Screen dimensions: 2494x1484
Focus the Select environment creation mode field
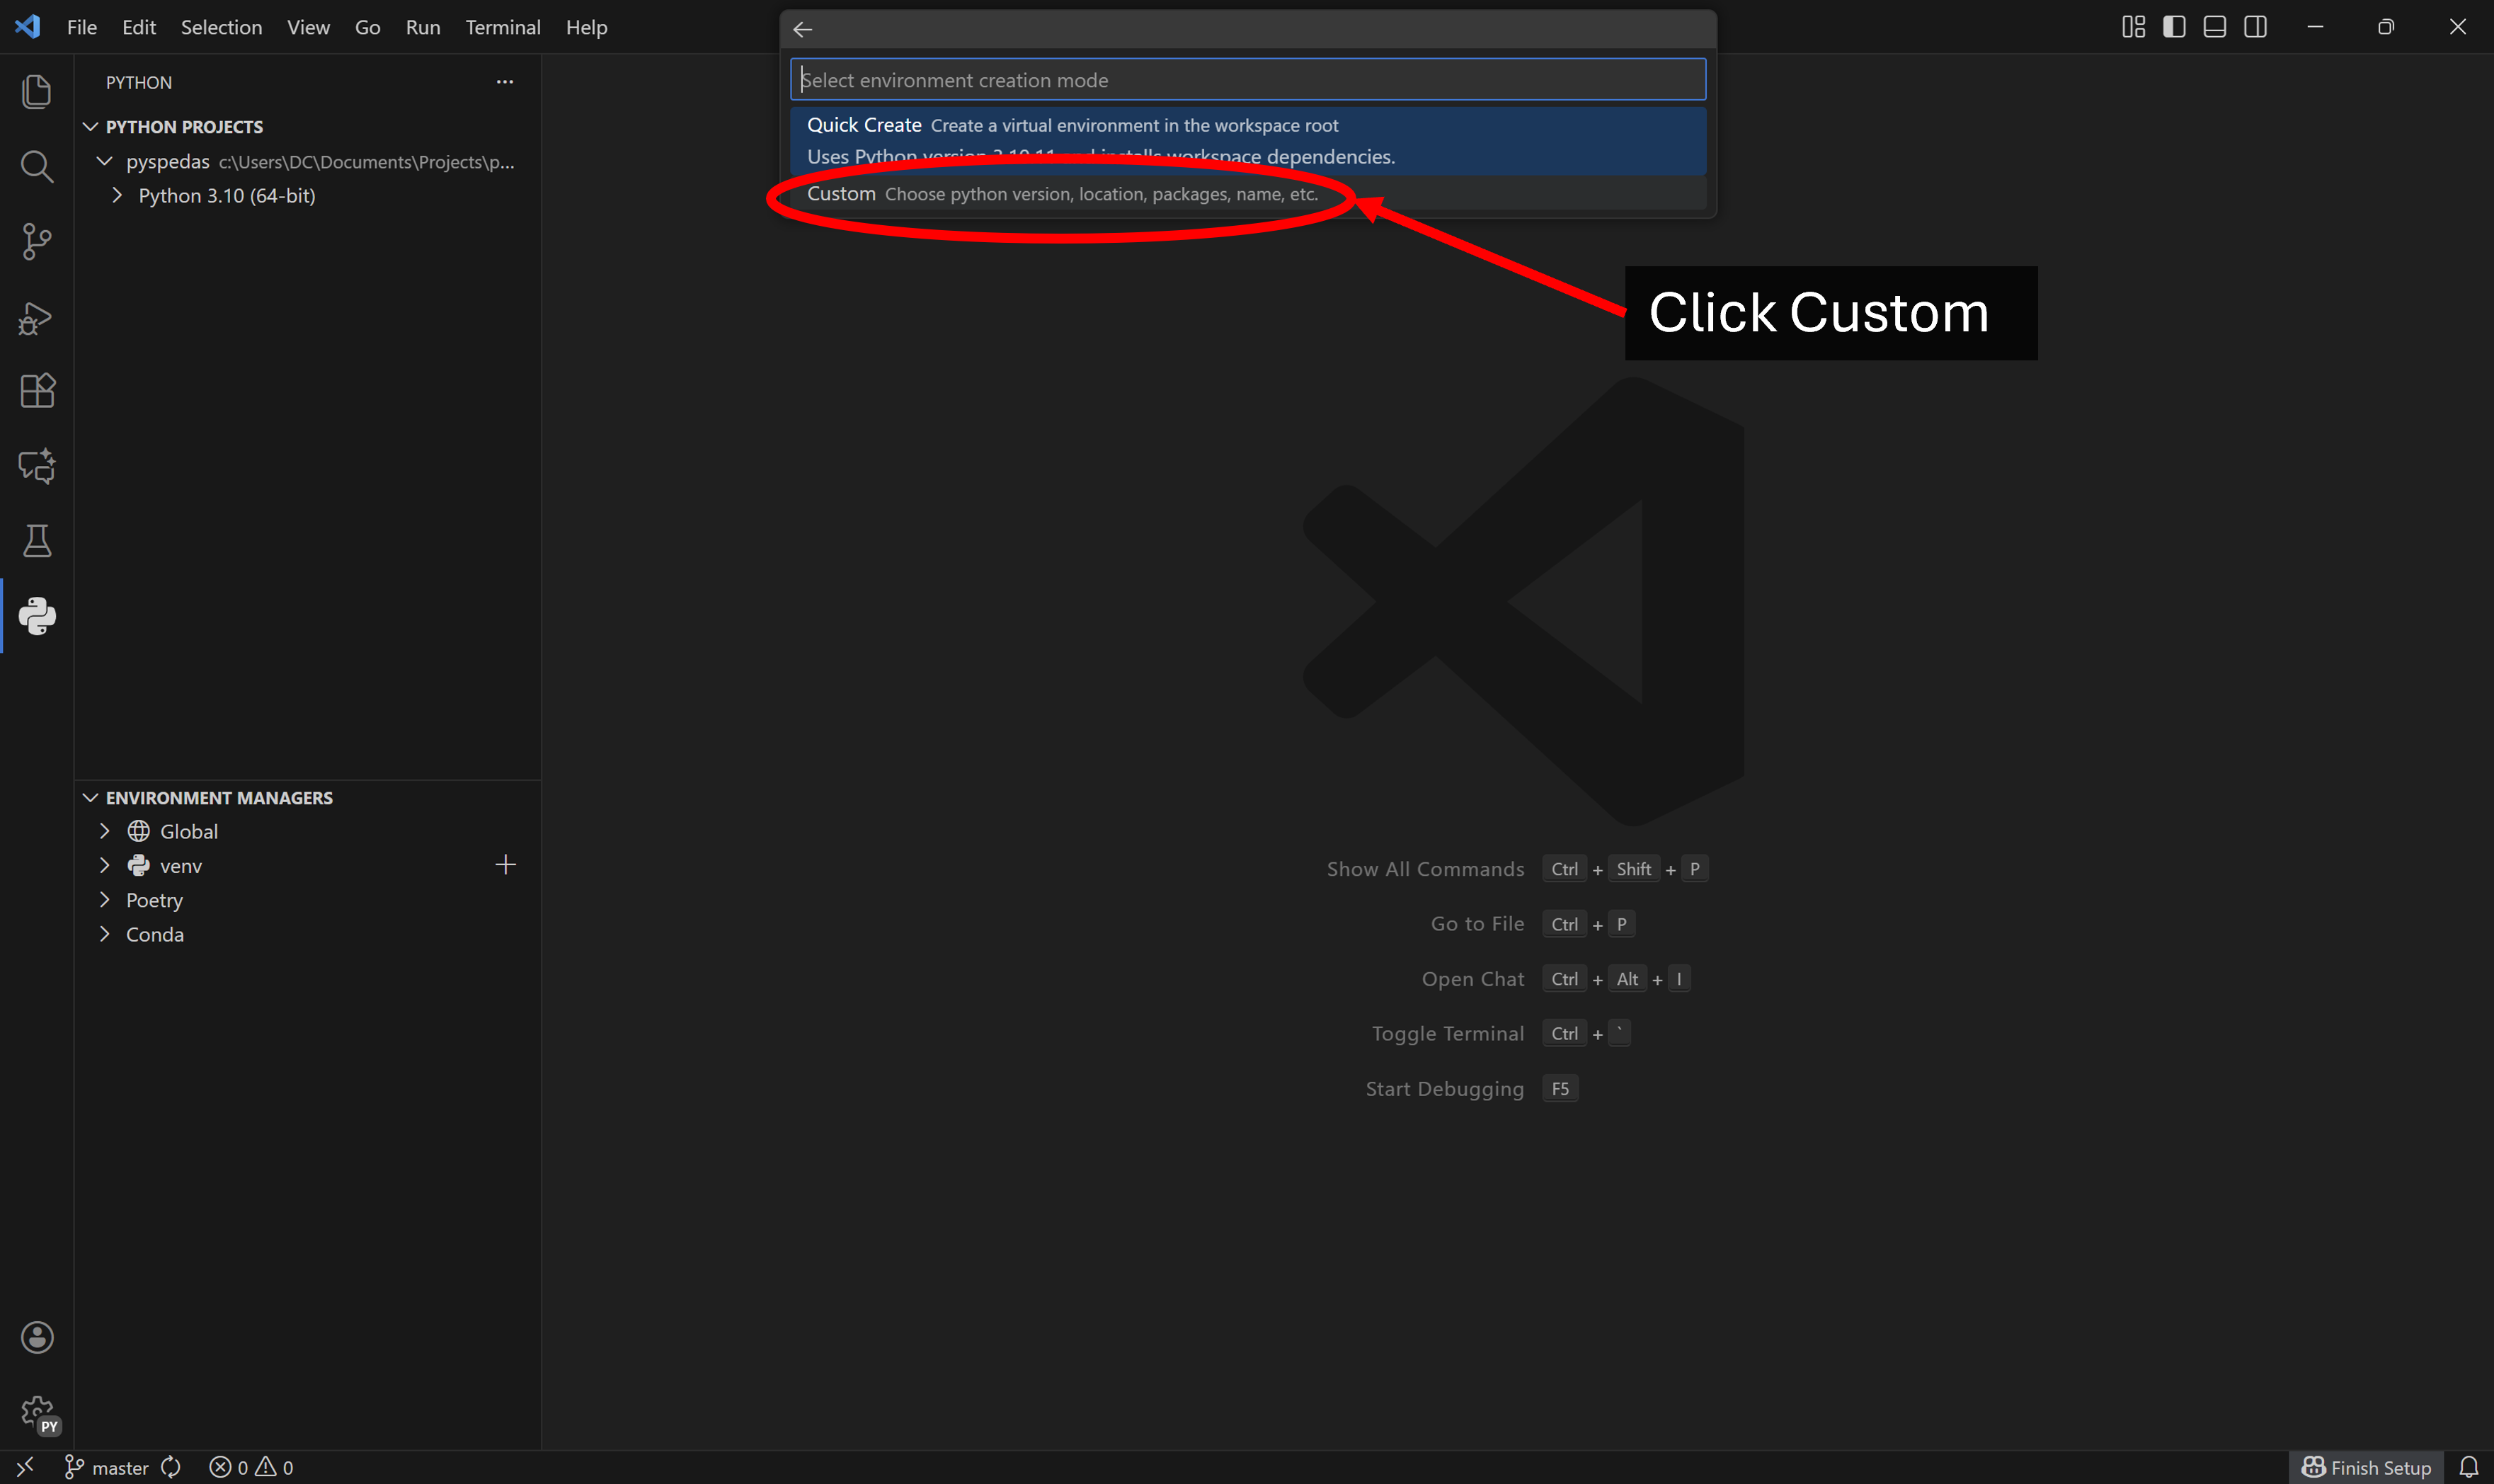coord(1247,80)
